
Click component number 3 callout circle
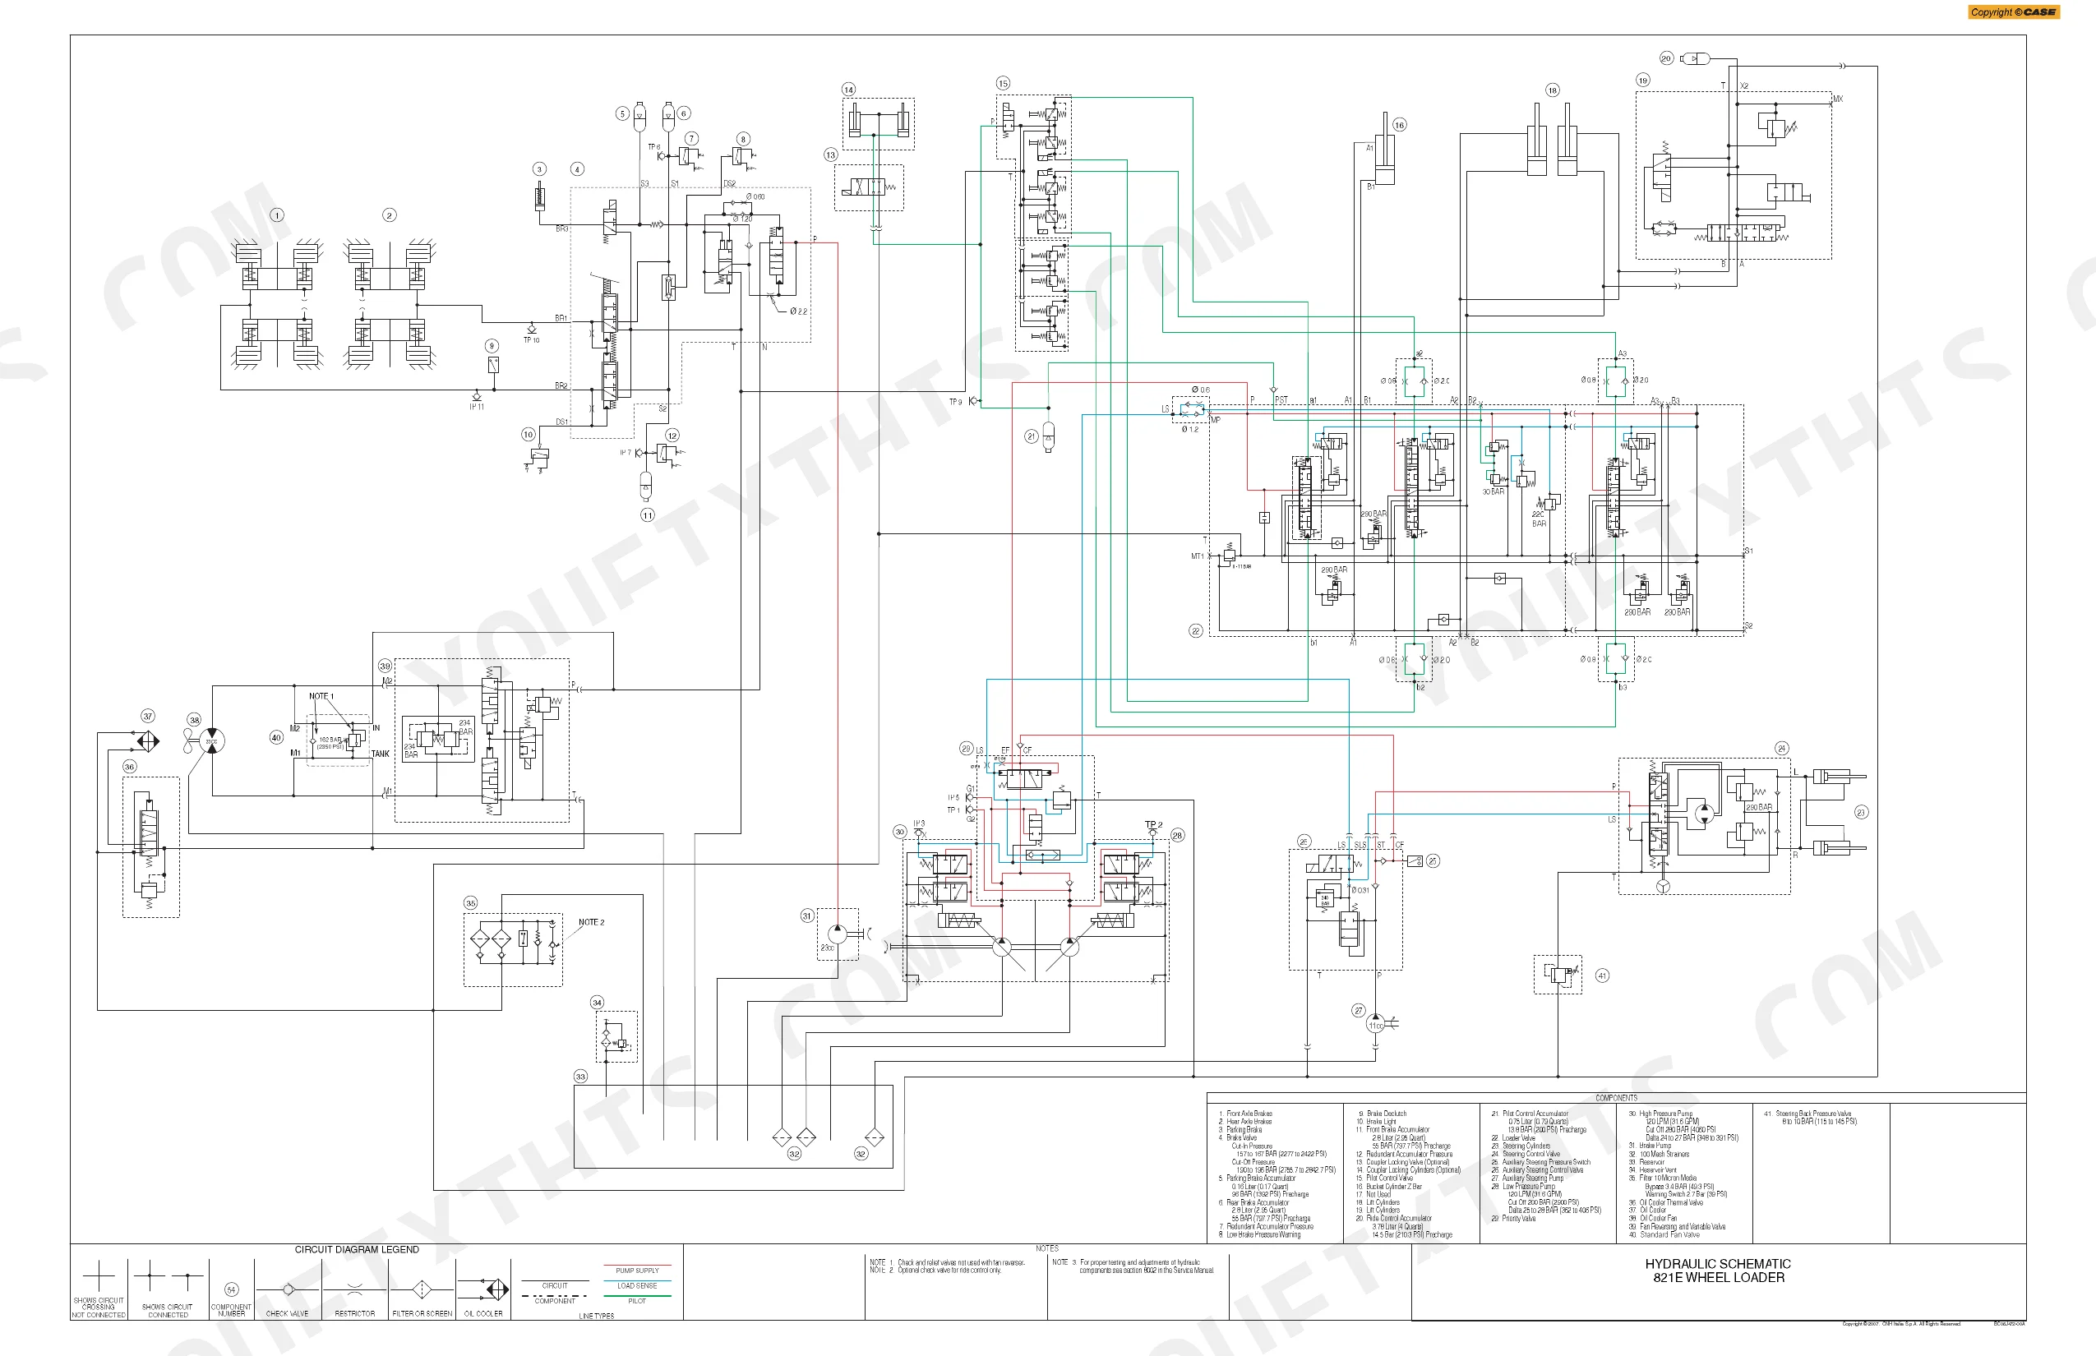click(x=540, y=169)
